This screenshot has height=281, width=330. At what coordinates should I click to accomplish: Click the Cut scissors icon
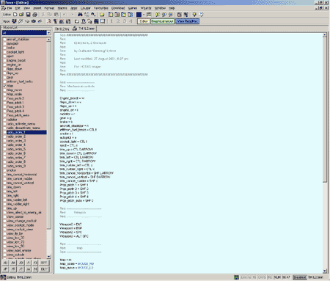[x=43, y=15]
